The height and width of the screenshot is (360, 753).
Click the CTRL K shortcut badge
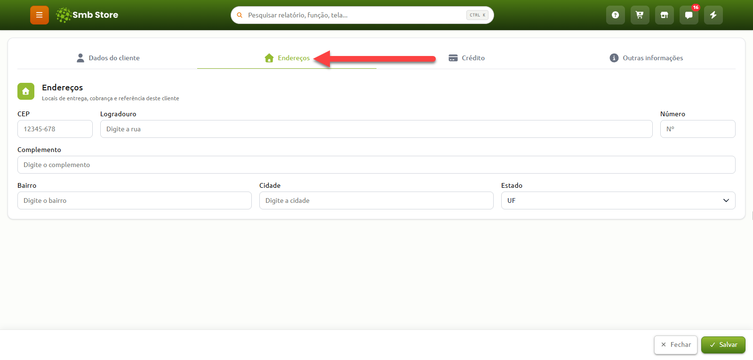pyautogui.click(x=477, y=15)
